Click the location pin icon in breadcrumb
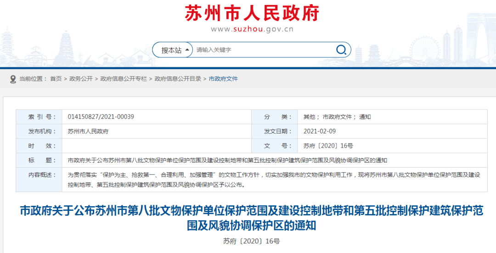496x253 pixels. pyautogui.click(x=13, y=79)
